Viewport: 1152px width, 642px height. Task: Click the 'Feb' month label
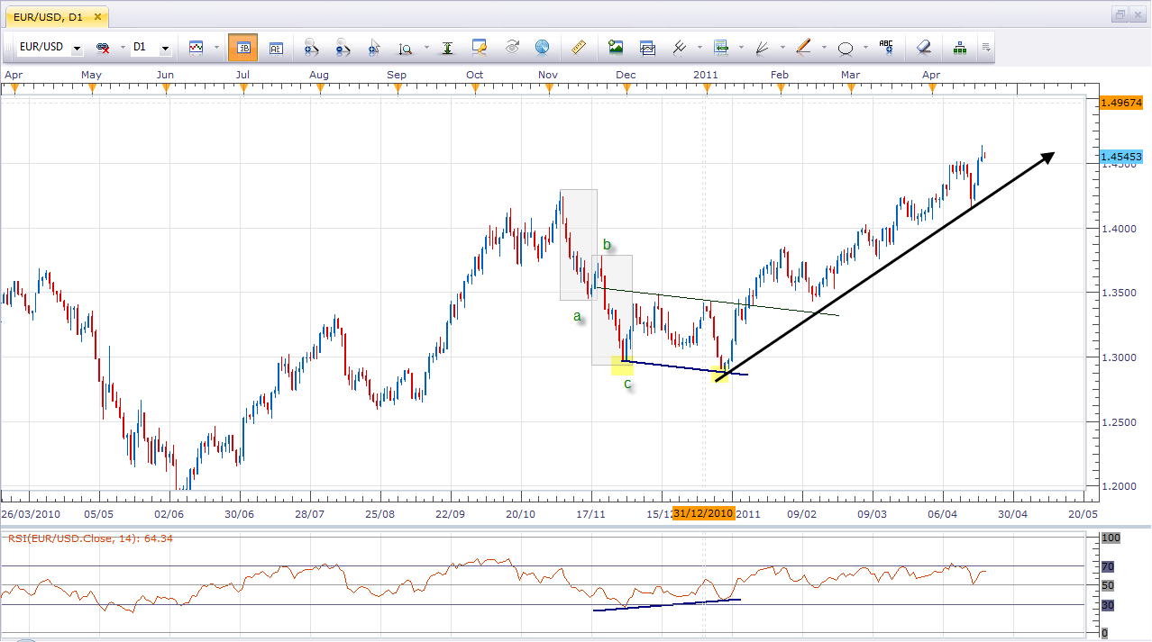tap(780, 75)
